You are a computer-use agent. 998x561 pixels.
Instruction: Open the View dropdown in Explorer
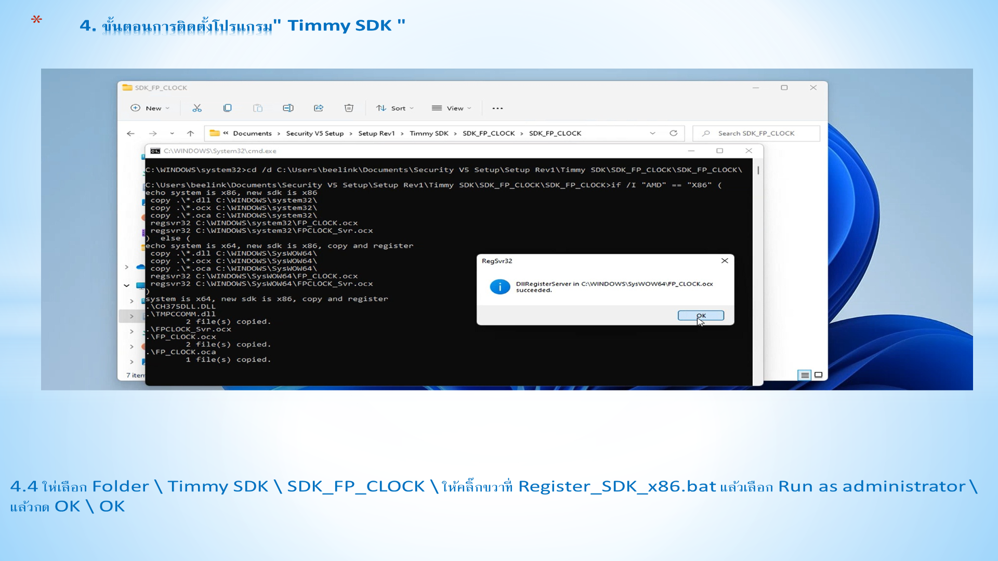tap(451, 108)
